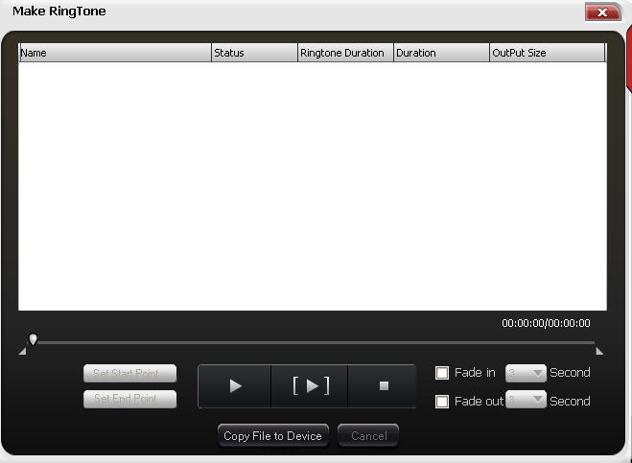
Task: Click Set End Point button
Action: tap(129, 399)
